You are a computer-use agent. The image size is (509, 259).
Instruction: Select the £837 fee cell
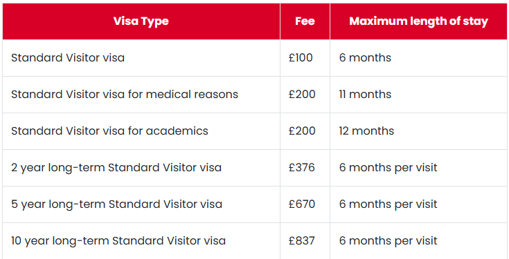tap(302, 241)
